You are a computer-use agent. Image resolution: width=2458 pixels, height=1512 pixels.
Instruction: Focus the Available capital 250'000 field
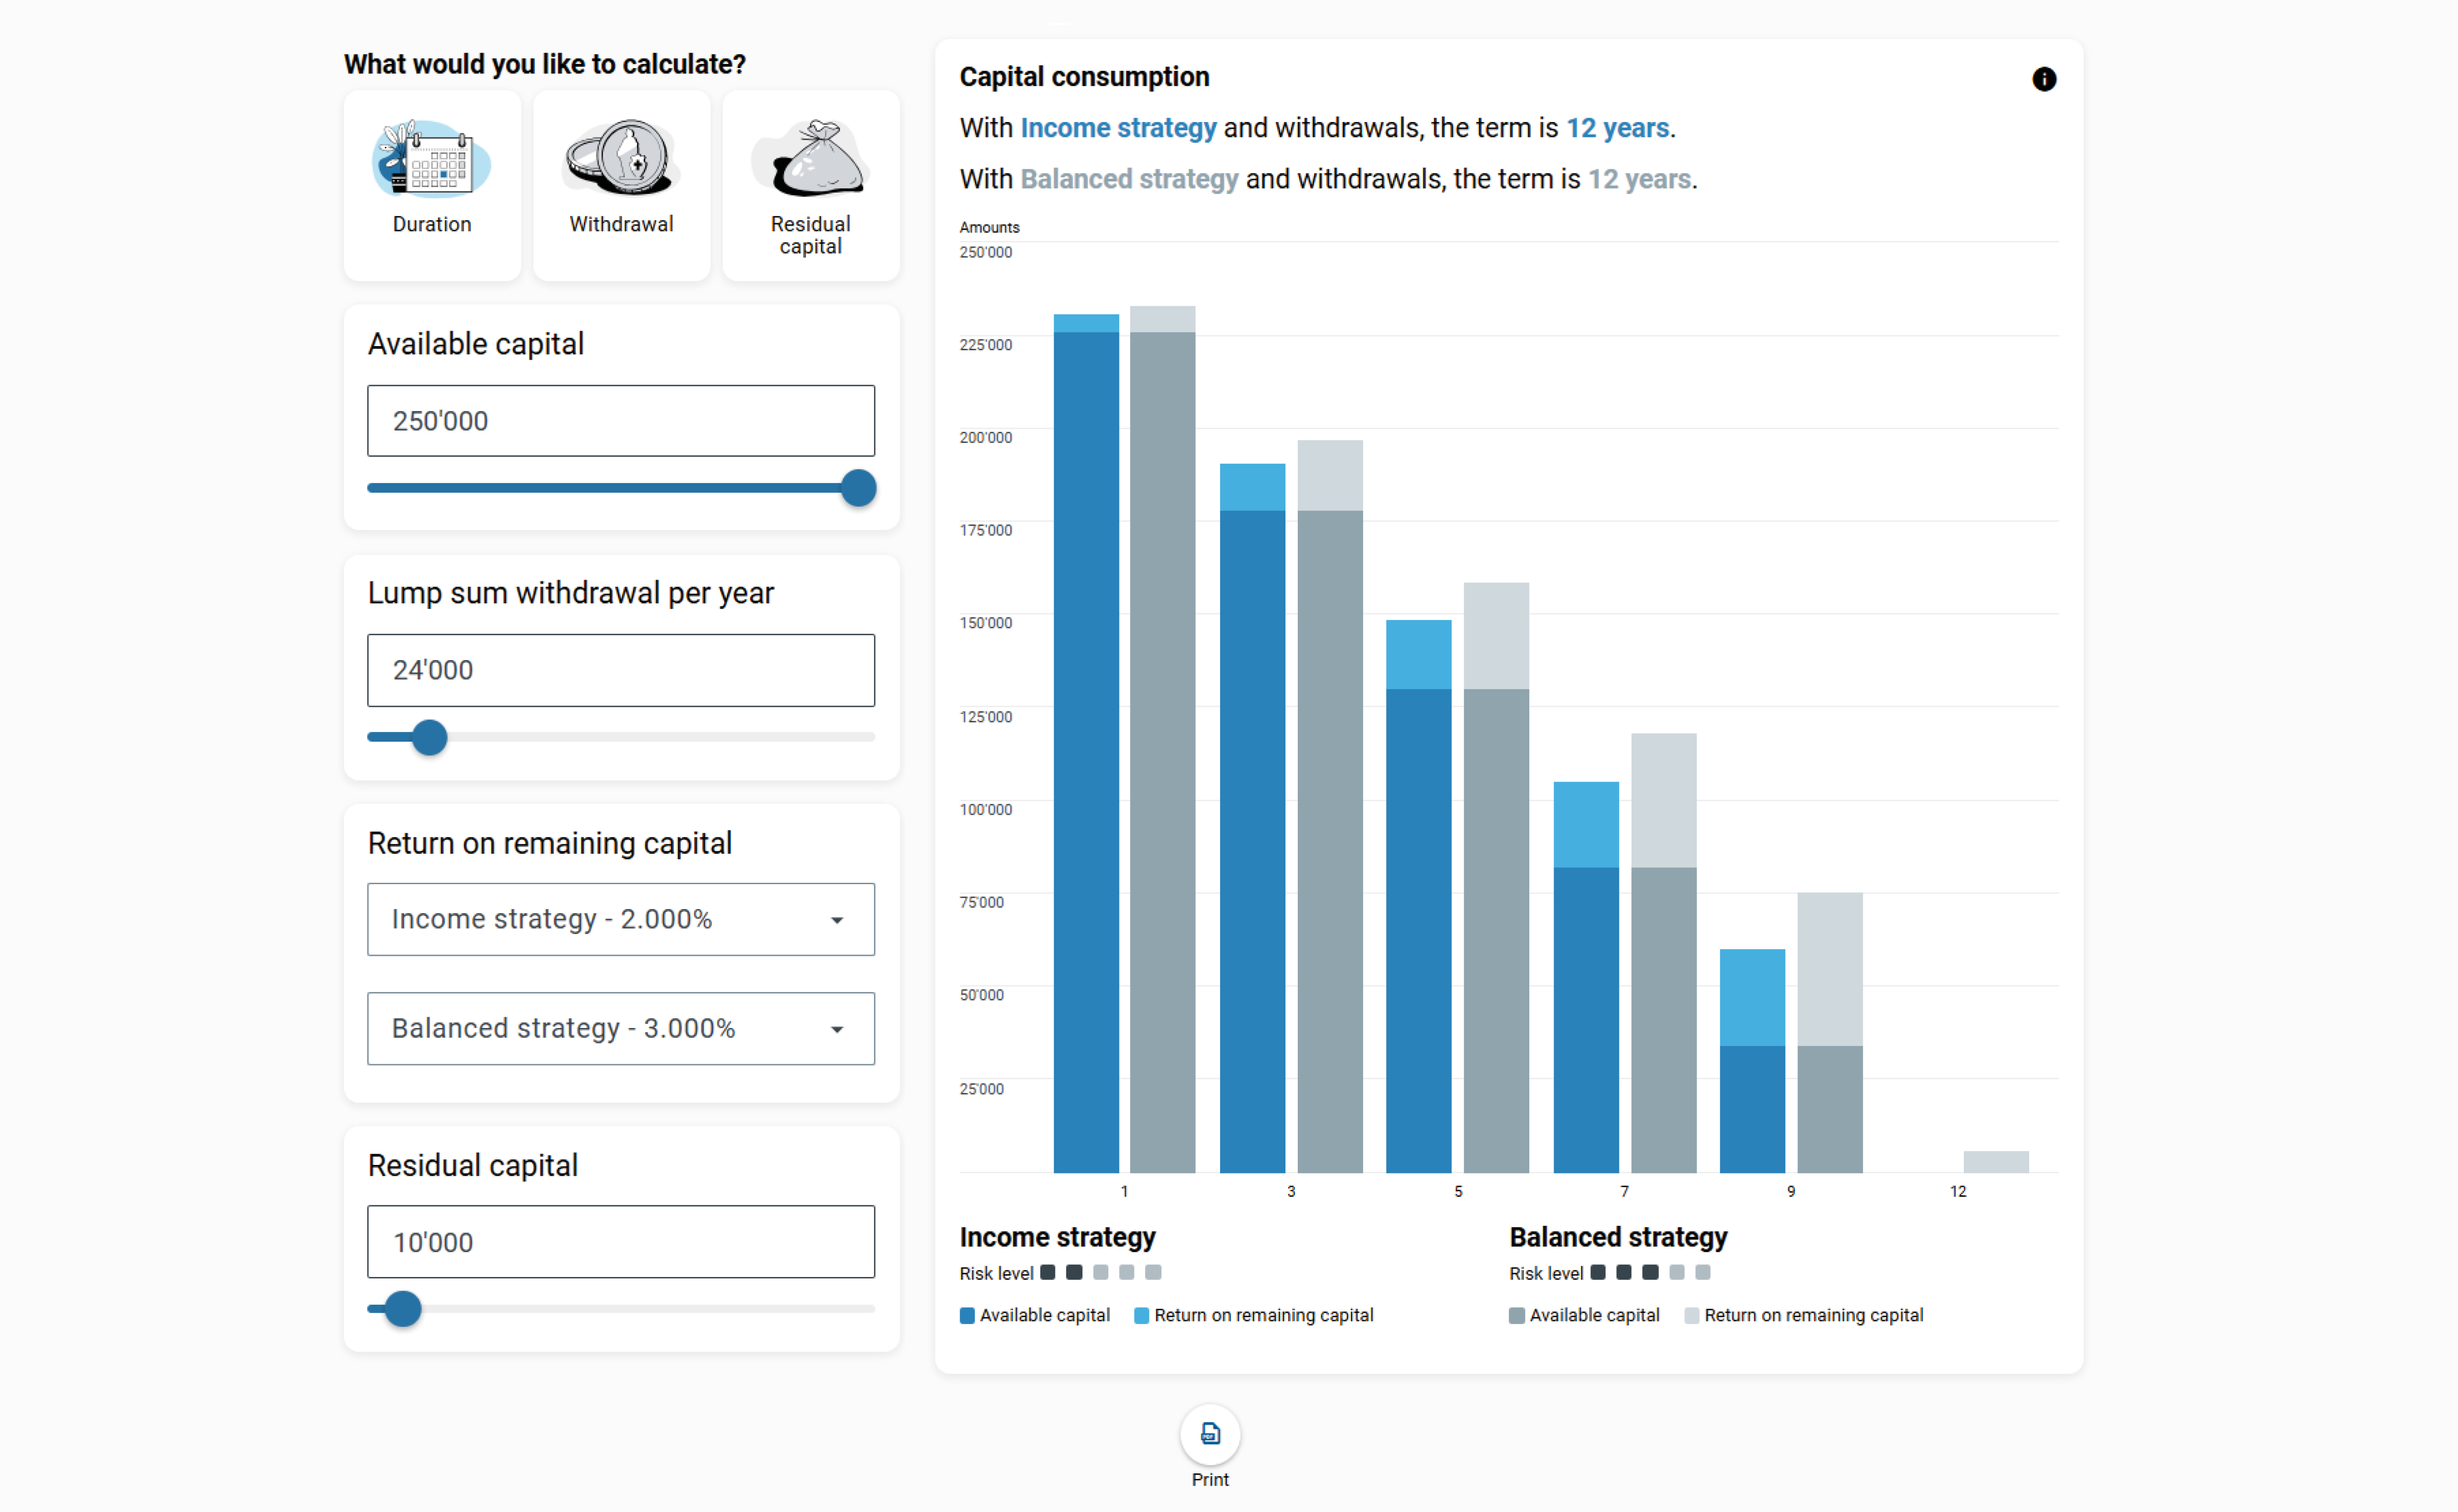click(620, 421)
